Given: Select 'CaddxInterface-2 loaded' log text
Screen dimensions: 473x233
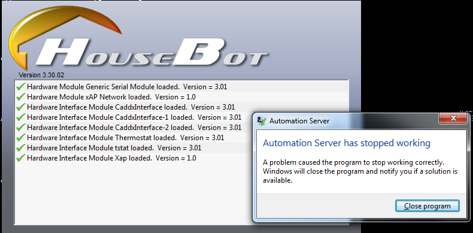Looking at the screenshot, I should click(154, 128).
